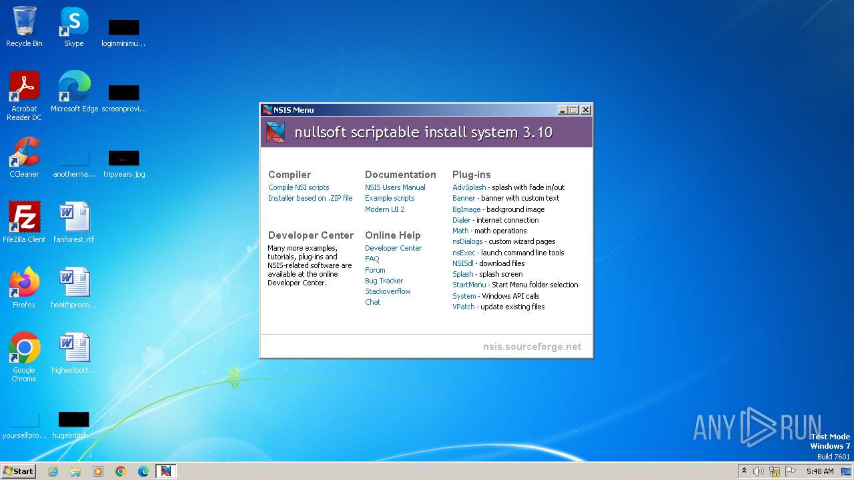
Task: Click the Action Center flag icon
Action: [x=791, y=471]
